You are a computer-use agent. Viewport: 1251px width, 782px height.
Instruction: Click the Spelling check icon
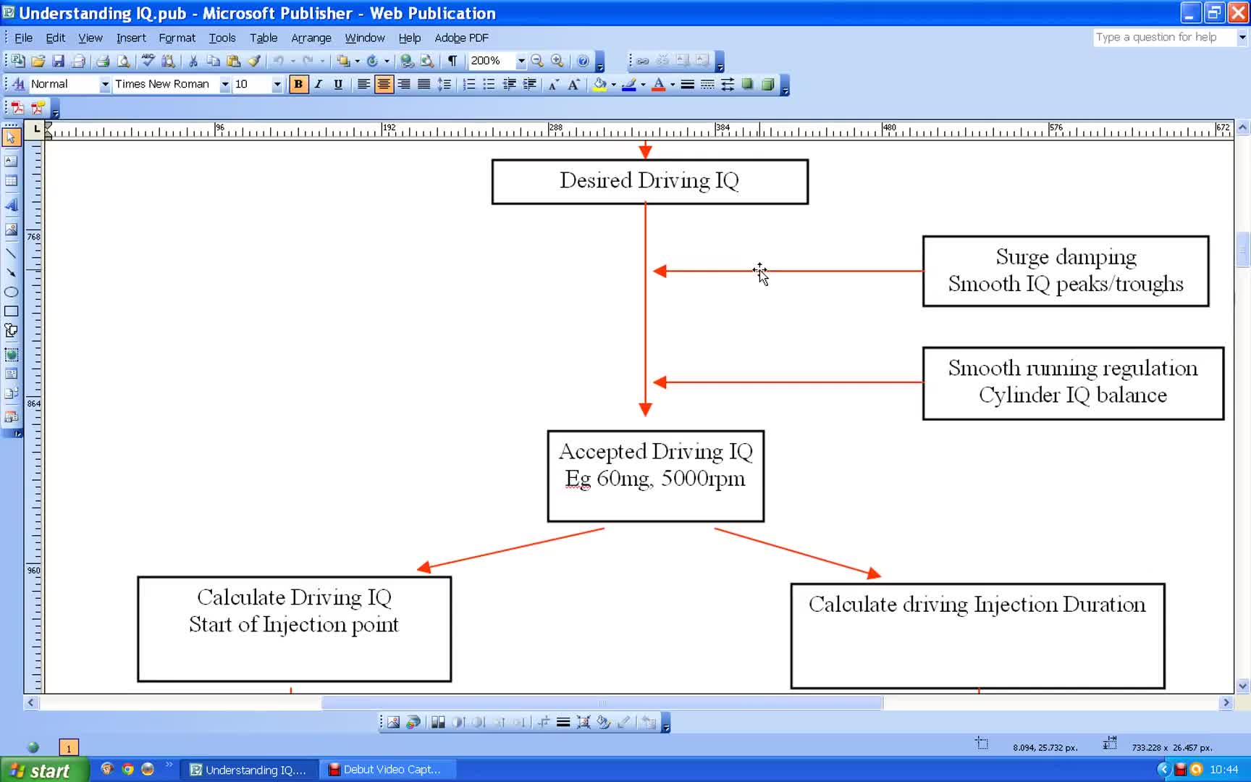[148, 62]
